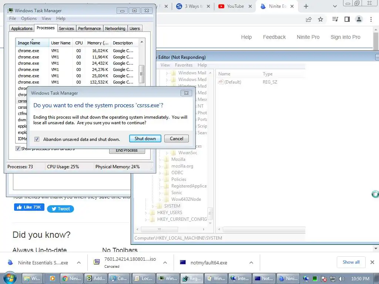This screenshot has width=379, height=284.
Task: Select mozilla.org key in registry tree
Action: [182, 166]
